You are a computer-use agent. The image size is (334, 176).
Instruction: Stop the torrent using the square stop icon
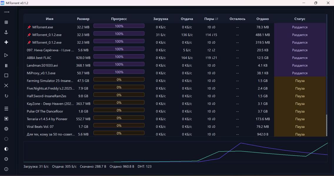click(6, 75)
